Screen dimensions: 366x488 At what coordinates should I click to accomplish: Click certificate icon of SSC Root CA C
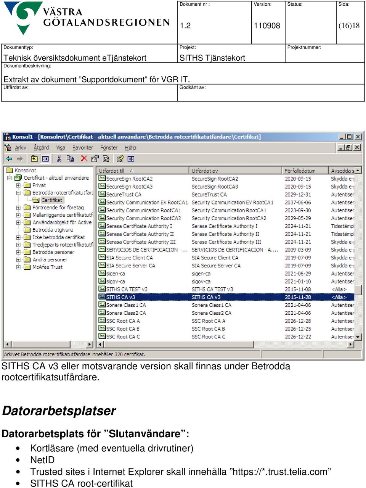click(102, 337)
